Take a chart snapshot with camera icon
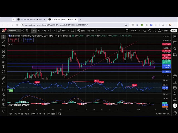 click(159, 31)
